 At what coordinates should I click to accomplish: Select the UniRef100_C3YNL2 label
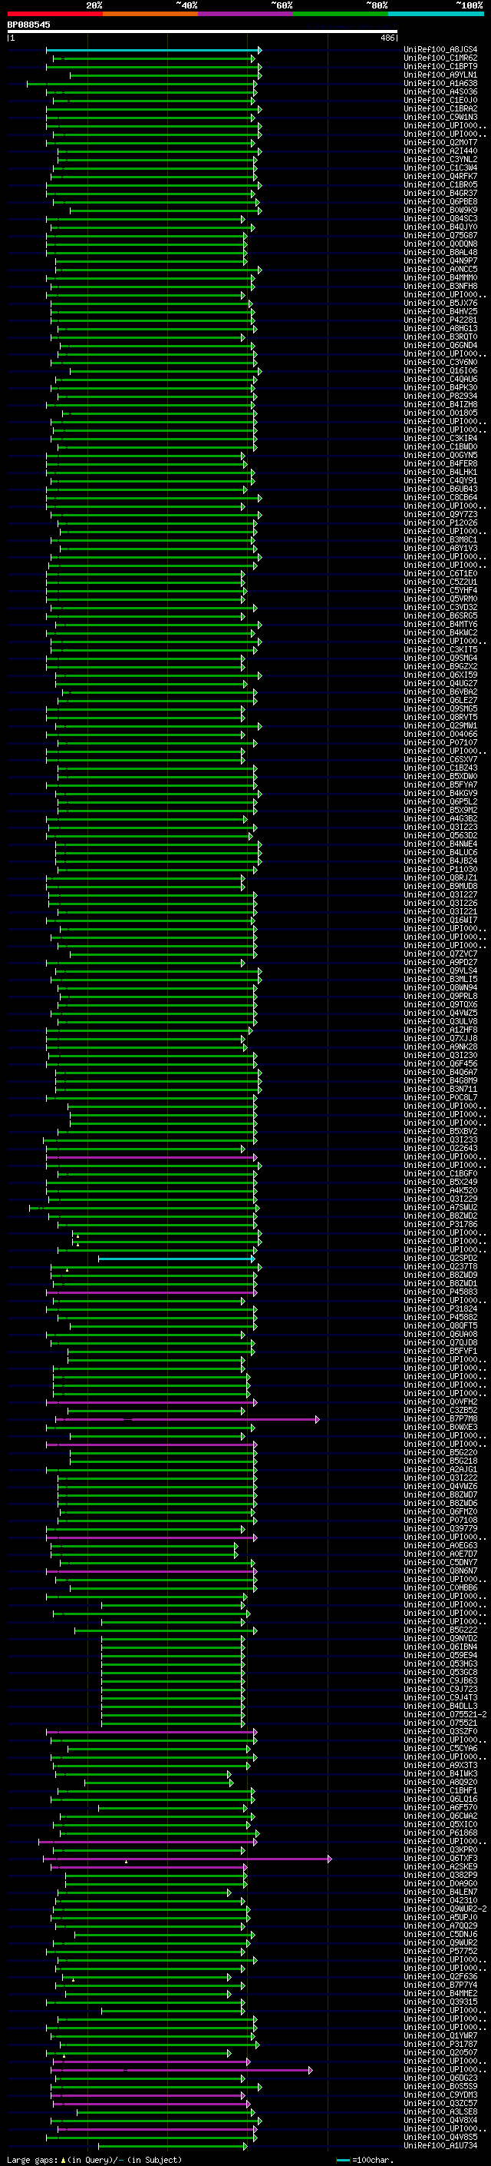440,160
